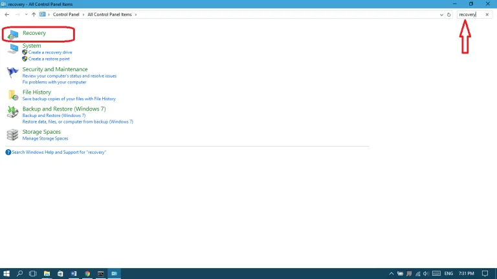The image size is (497, 279).
Task: Open Create a restore point
Action: tap(49, 59)
